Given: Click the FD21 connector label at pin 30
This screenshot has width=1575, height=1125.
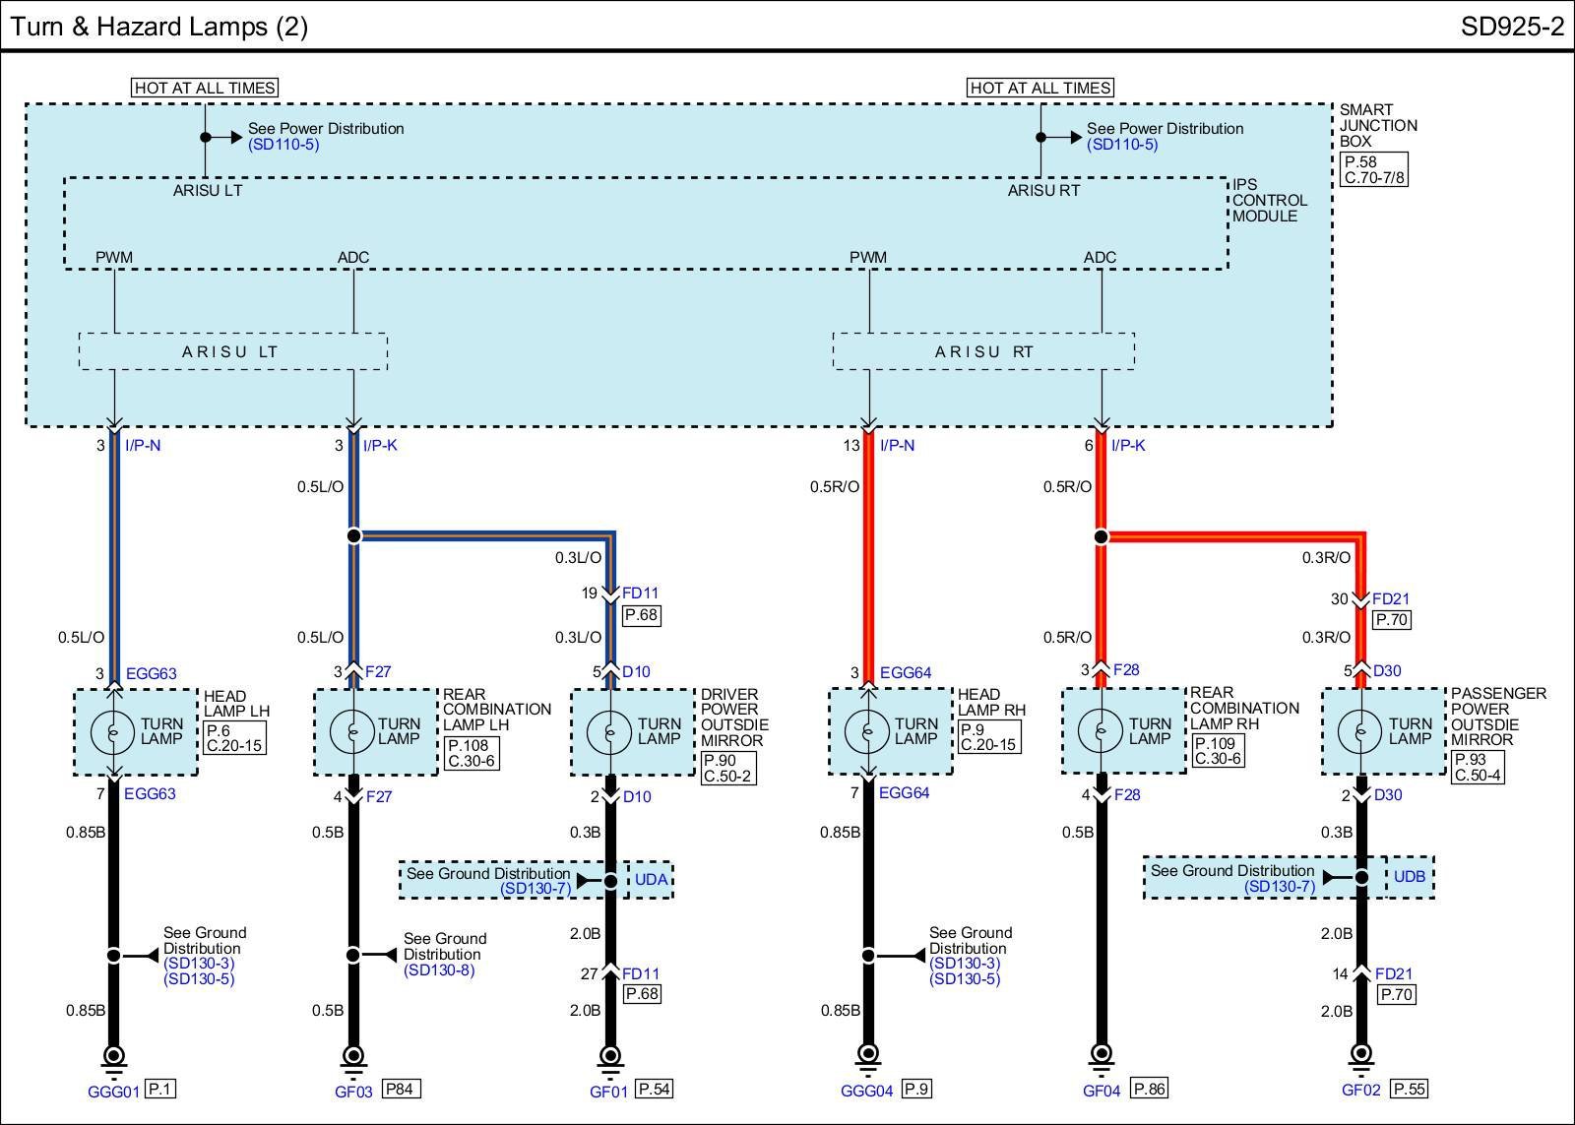Looking at the screenshot, I should [x=1392, y=598].
